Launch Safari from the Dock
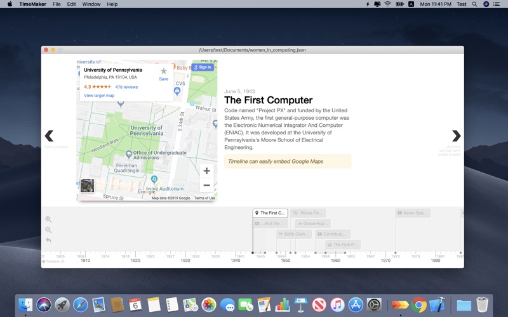 coord(81,305)
